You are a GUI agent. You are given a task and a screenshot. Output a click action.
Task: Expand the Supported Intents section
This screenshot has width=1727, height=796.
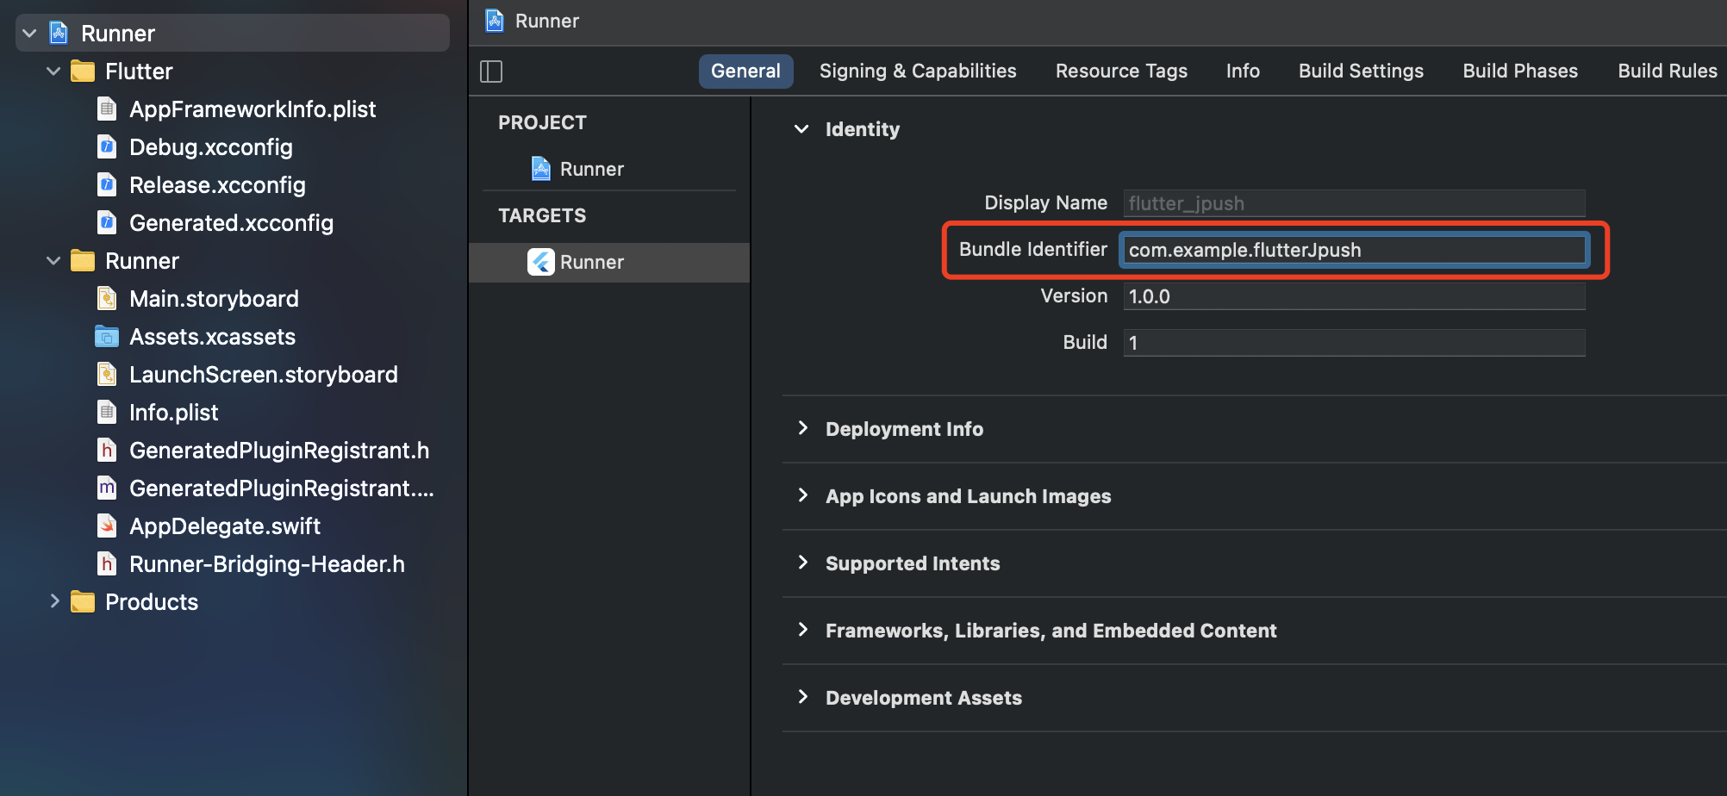803,563
